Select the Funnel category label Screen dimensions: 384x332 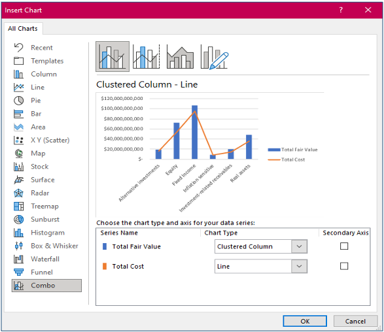tap(42, 273)
